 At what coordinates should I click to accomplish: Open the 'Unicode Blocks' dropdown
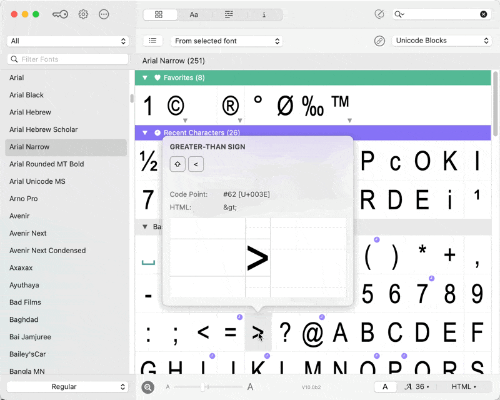[442, 41]
